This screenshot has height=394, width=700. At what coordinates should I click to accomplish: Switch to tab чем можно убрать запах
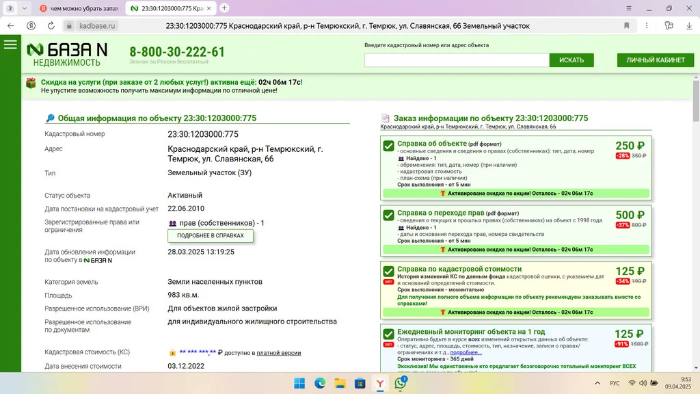pos(79,8)
